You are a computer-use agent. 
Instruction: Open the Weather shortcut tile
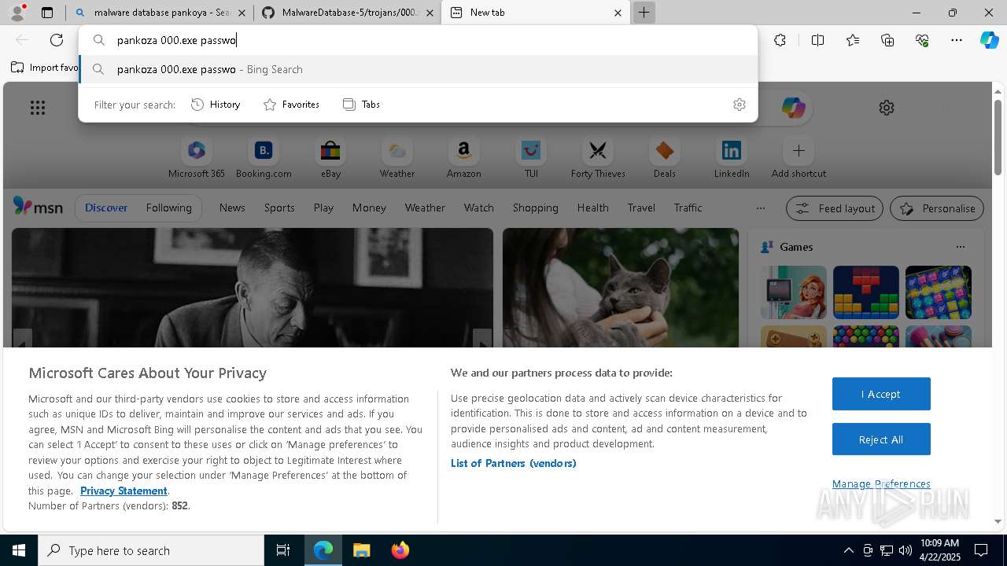pos(397,158)
